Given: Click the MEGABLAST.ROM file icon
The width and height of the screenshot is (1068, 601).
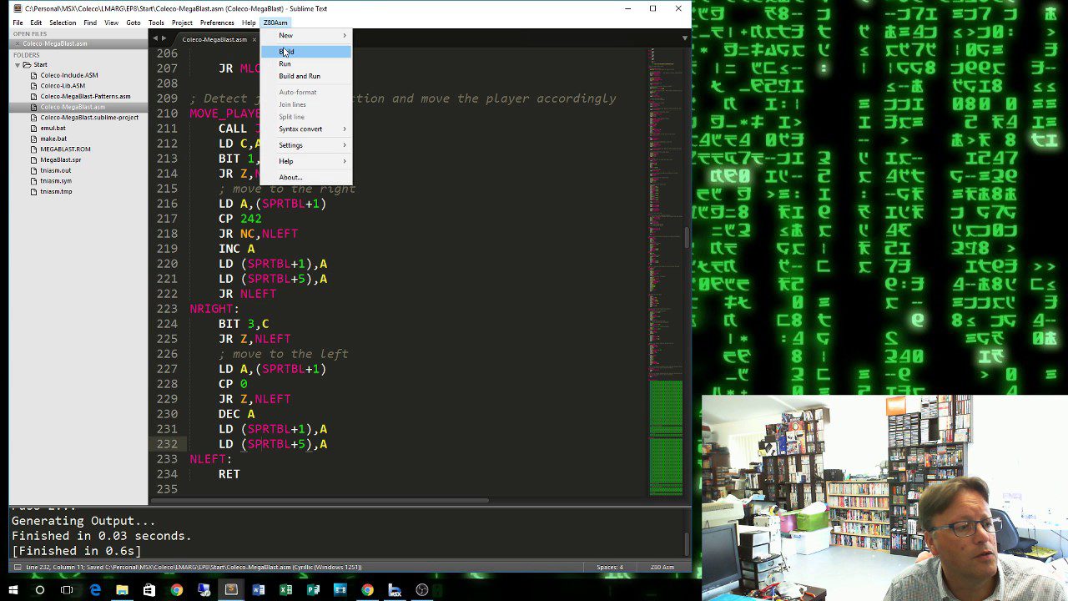Looking at the screenshot, I should pos(34,149).
